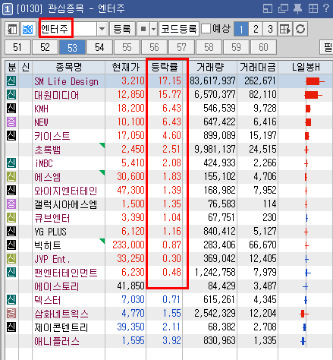Image resolution: width=333 pixels, height=360 pixels.
Task: Sort by the 거래량 column header
Action: pos(210,68)
